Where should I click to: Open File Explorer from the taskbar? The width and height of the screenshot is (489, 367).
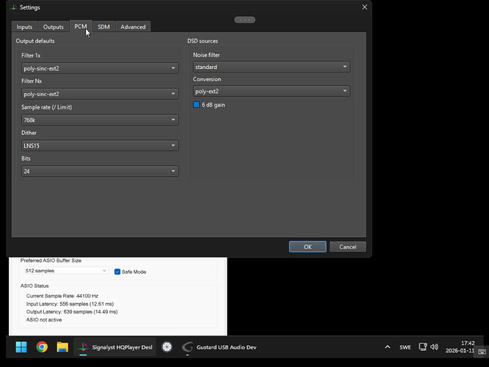(x=62, y=347)
